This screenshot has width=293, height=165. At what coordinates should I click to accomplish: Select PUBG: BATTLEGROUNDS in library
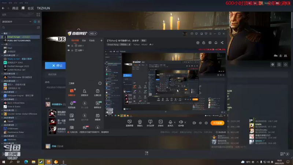(19, 41)
